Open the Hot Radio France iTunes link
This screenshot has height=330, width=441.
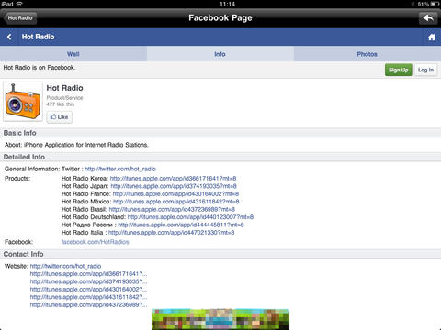pyautogui.click(x=175, y=193)
